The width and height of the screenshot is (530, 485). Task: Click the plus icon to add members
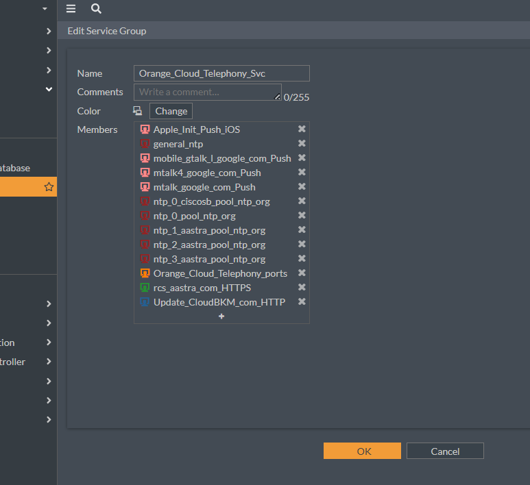pyautogui.click(x=221, y=316)
